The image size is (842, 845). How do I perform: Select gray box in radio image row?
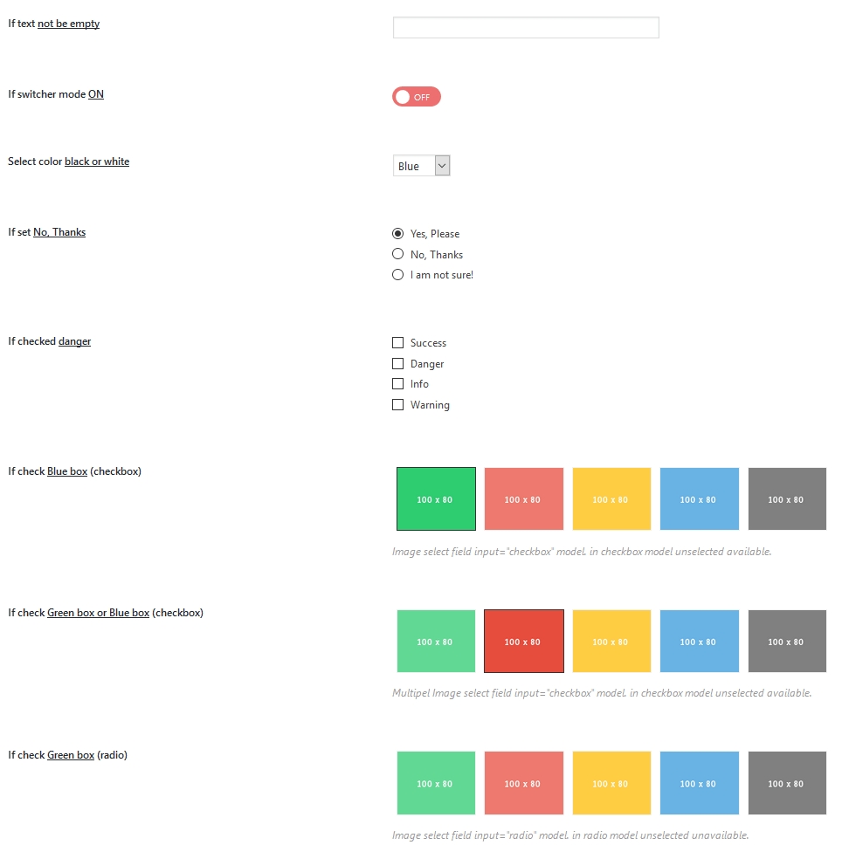(787, 783)
